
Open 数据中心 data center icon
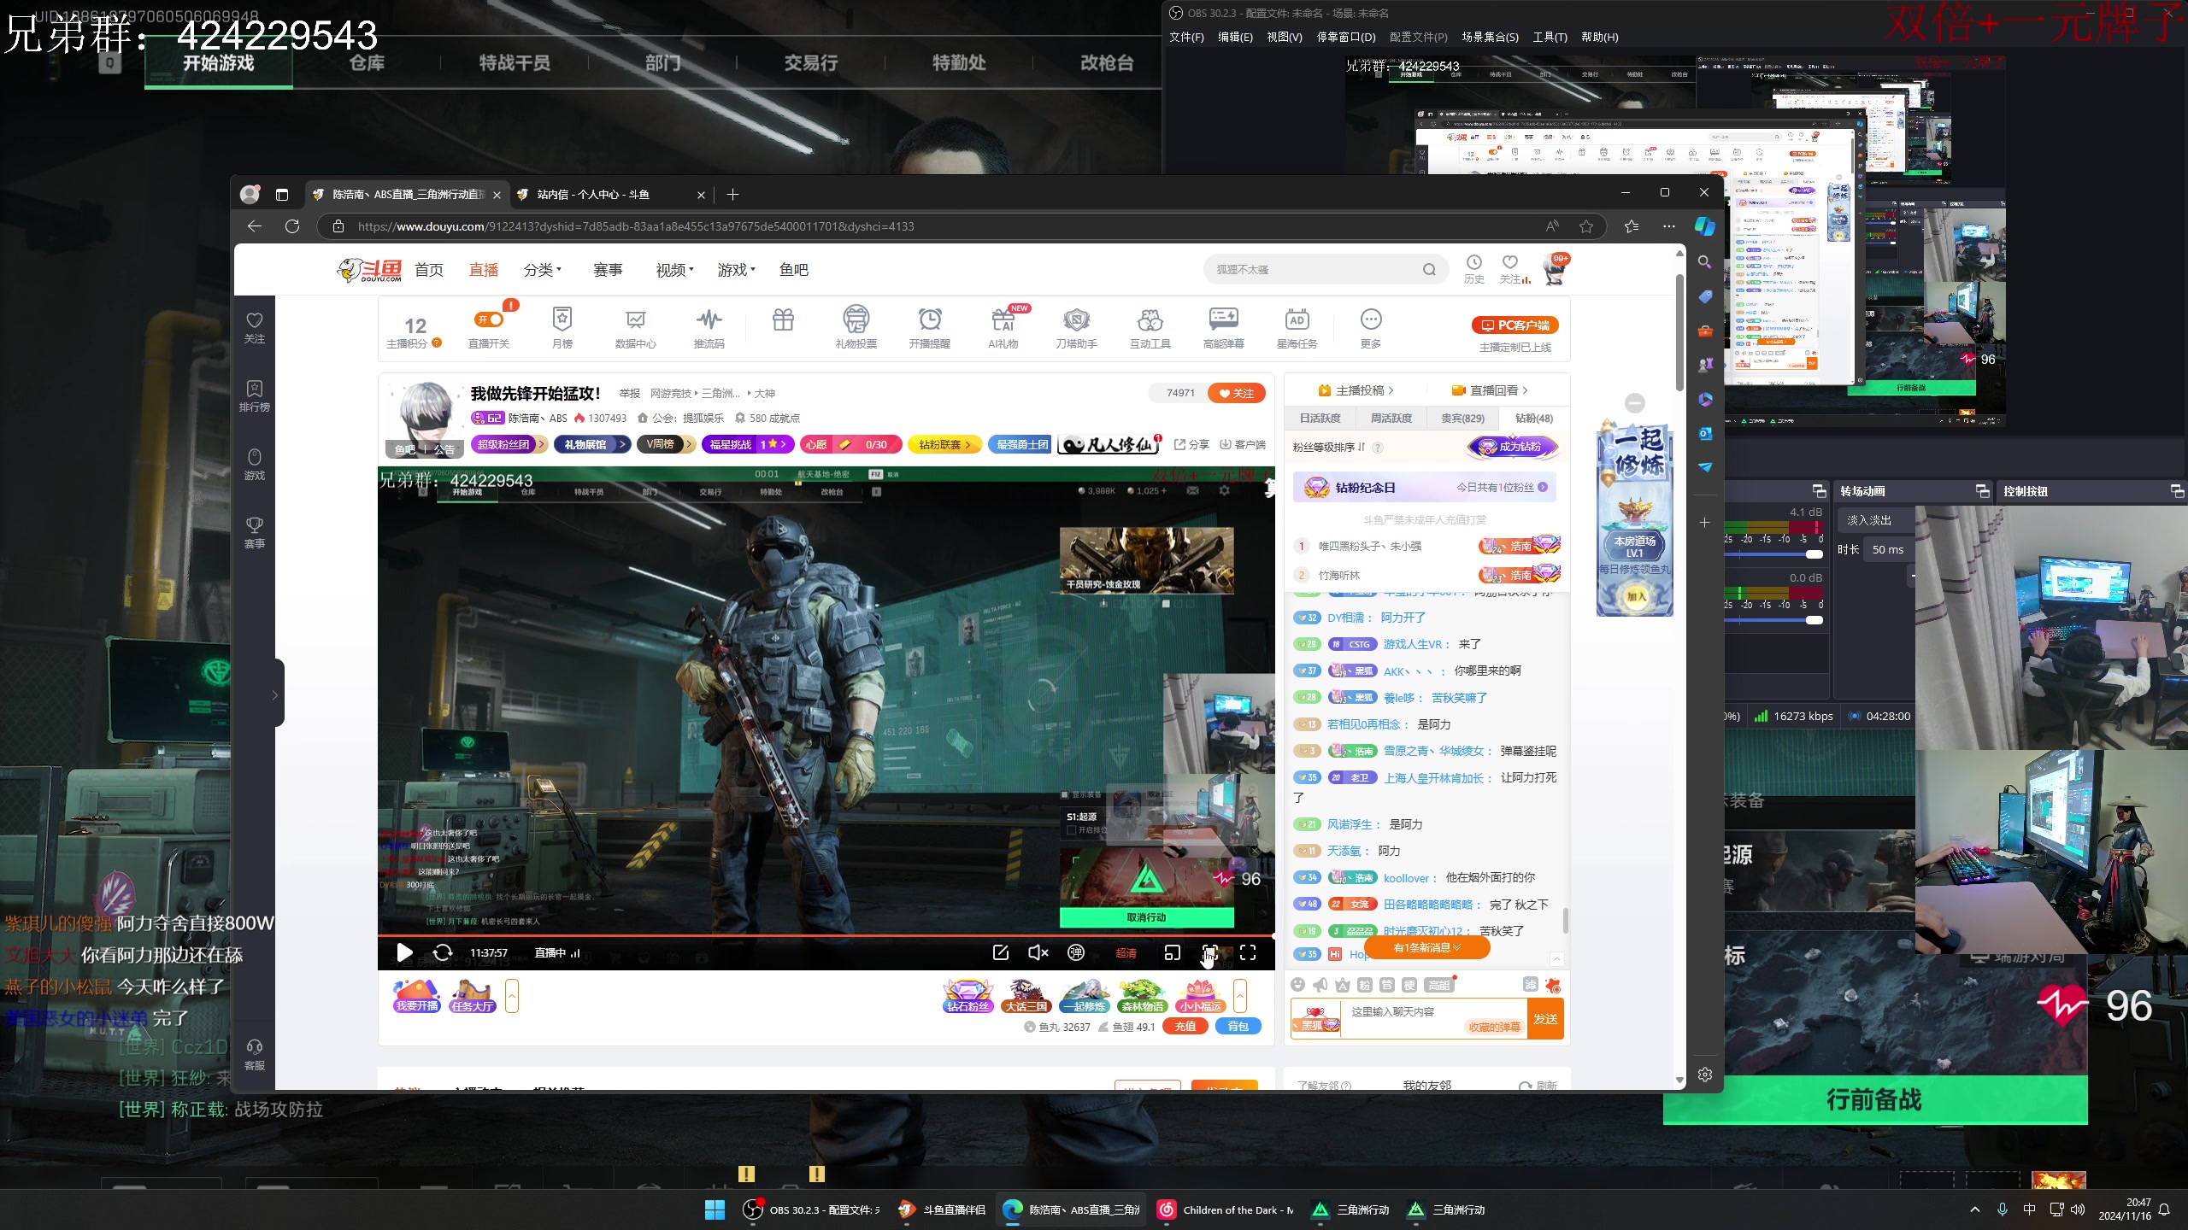pos(635,328)
